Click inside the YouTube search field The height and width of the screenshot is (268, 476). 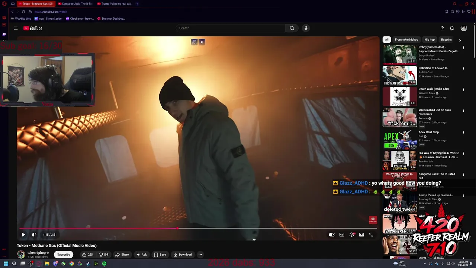click(231, 28)
